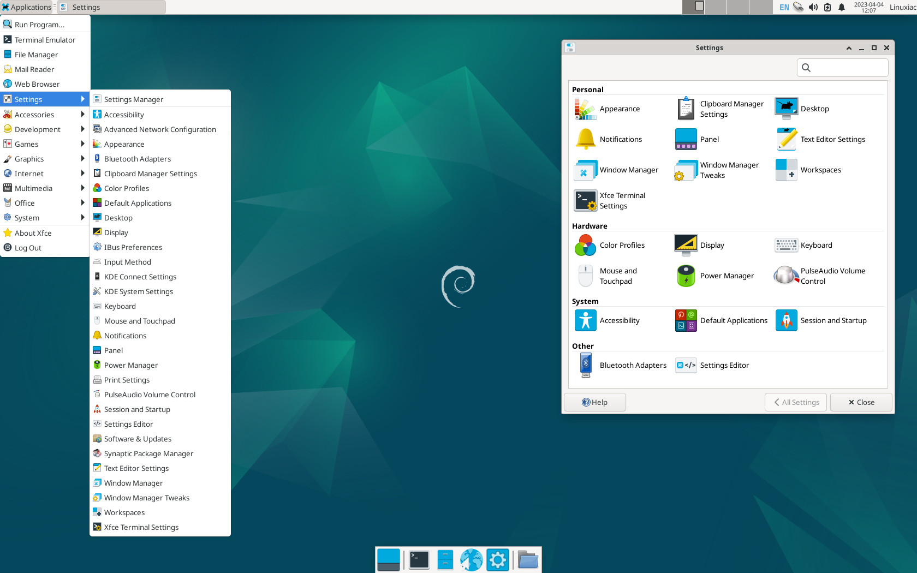Open Panel settings in Settings window
This screenshot has width=917, height=573.
(x=697, y=140)
